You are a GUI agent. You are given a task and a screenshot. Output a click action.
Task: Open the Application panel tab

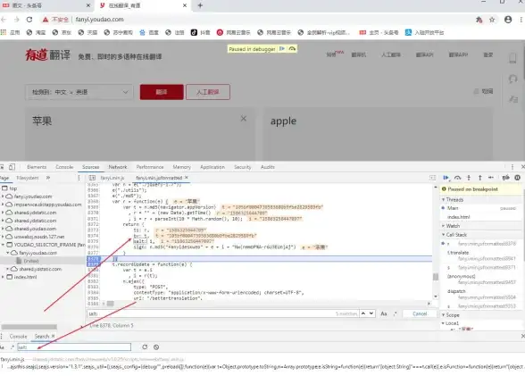click(x=212, y=167)
